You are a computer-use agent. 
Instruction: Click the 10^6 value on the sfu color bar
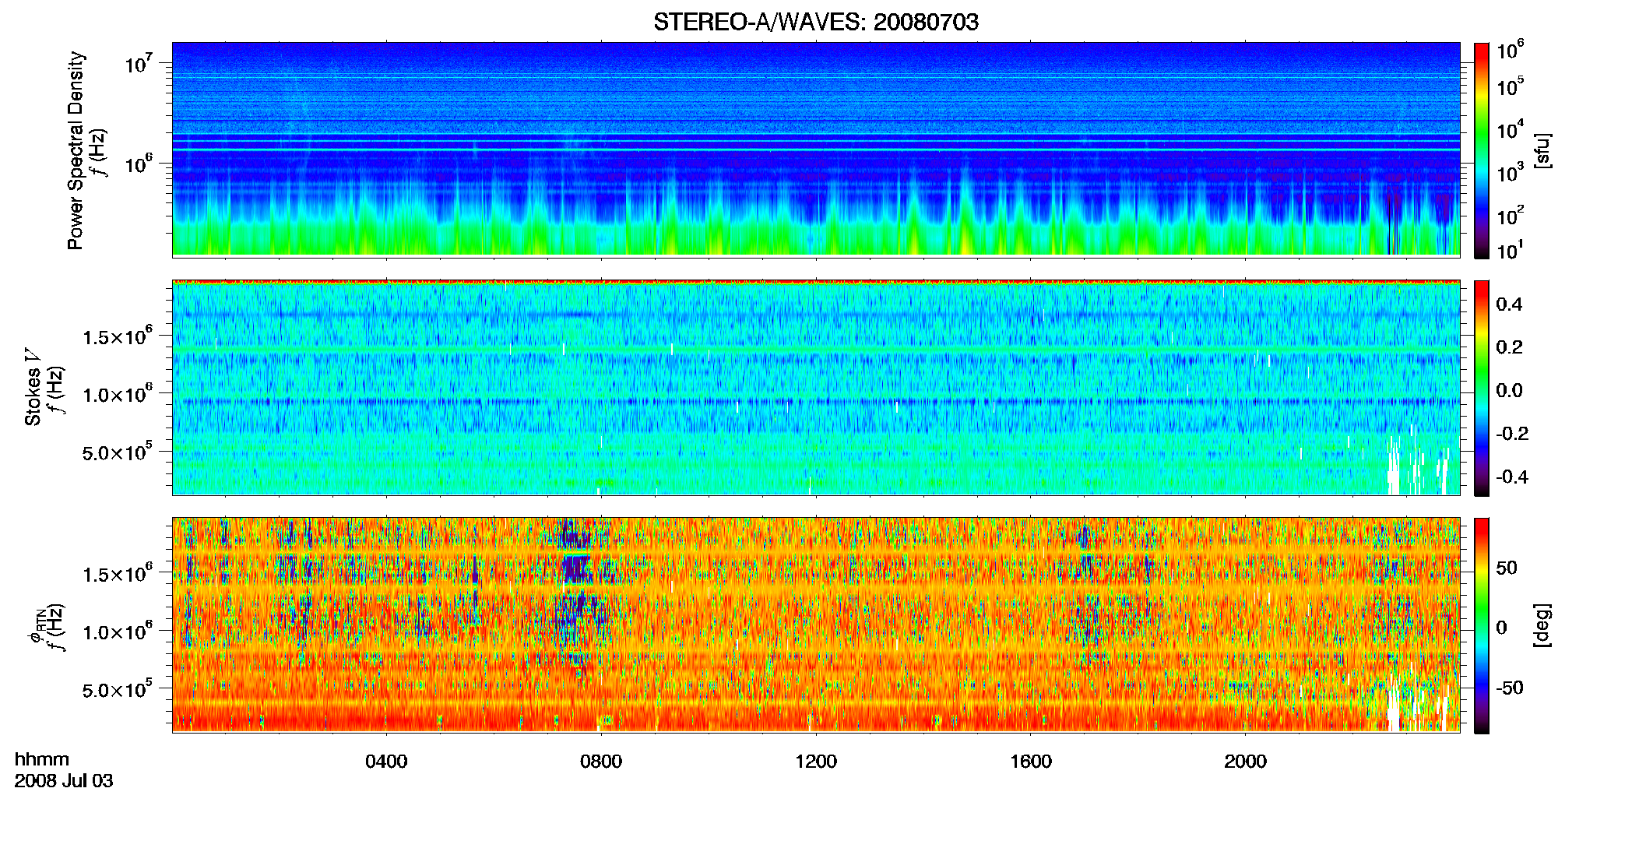tap(1511, 51)
